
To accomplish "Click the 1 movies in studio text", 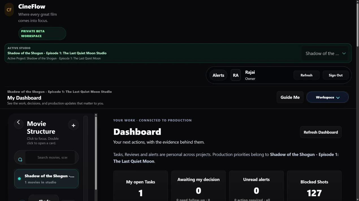I will [40, 182].
